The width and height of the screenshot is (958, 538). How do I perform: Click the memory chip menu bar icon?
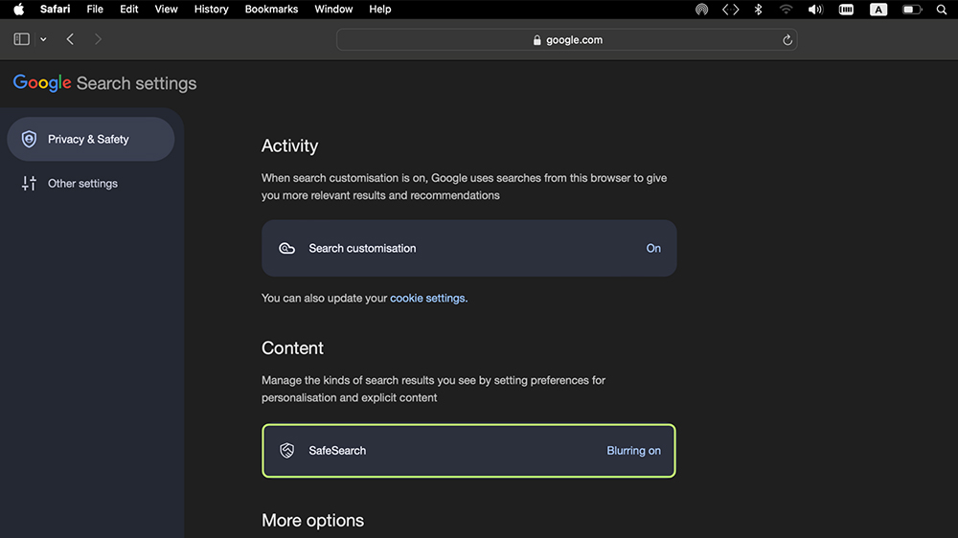coord(846,10)
